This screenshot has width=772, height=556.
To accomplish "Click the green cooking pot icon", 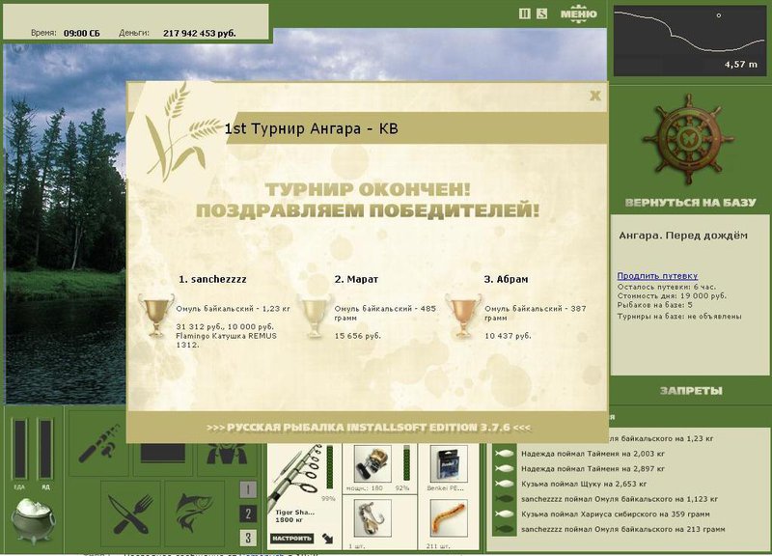I will point(32,520).
